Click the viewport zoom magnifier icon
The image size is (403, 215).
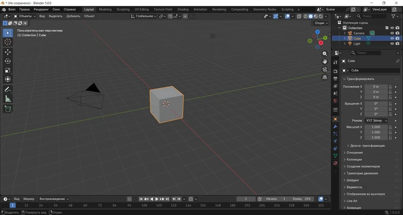[x=325, y=54]
